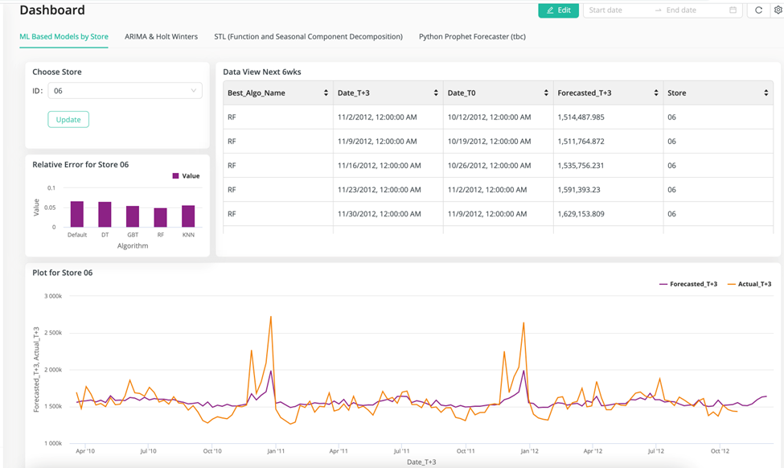The height and width of the screenshot is (468, 784).
Task: Sort by Date_T+3 column arrows
Action: (x=436, y=93)
